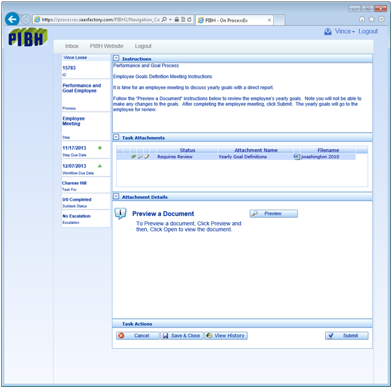
Task: Click the task ID 15783
Action: point(69,68)
